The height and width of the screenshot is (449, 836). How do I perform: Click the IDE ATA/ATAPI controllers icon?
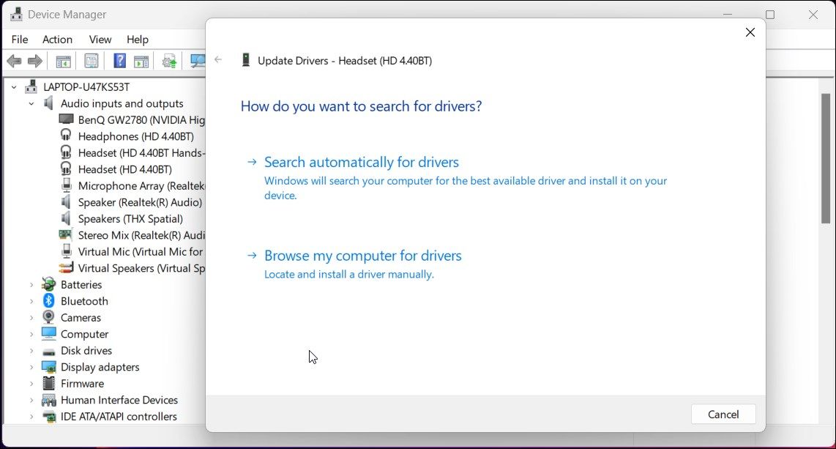[x=48, y=417]
